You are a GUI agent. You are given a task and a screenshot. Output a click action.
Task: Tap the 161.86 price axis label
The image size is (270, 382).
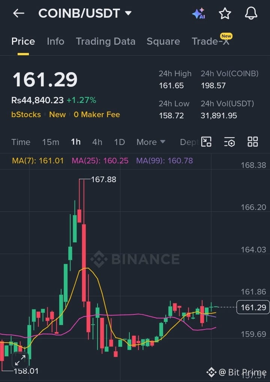253,292
